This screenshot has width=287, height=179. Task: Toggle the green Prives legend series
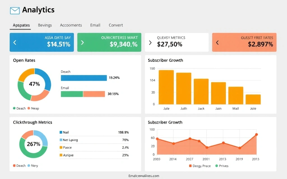point(216,166)
